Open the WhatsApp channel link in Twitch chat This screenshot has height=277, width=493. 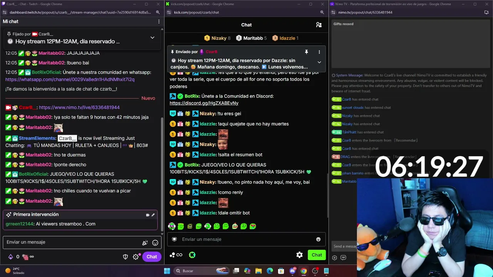[70, 79]
